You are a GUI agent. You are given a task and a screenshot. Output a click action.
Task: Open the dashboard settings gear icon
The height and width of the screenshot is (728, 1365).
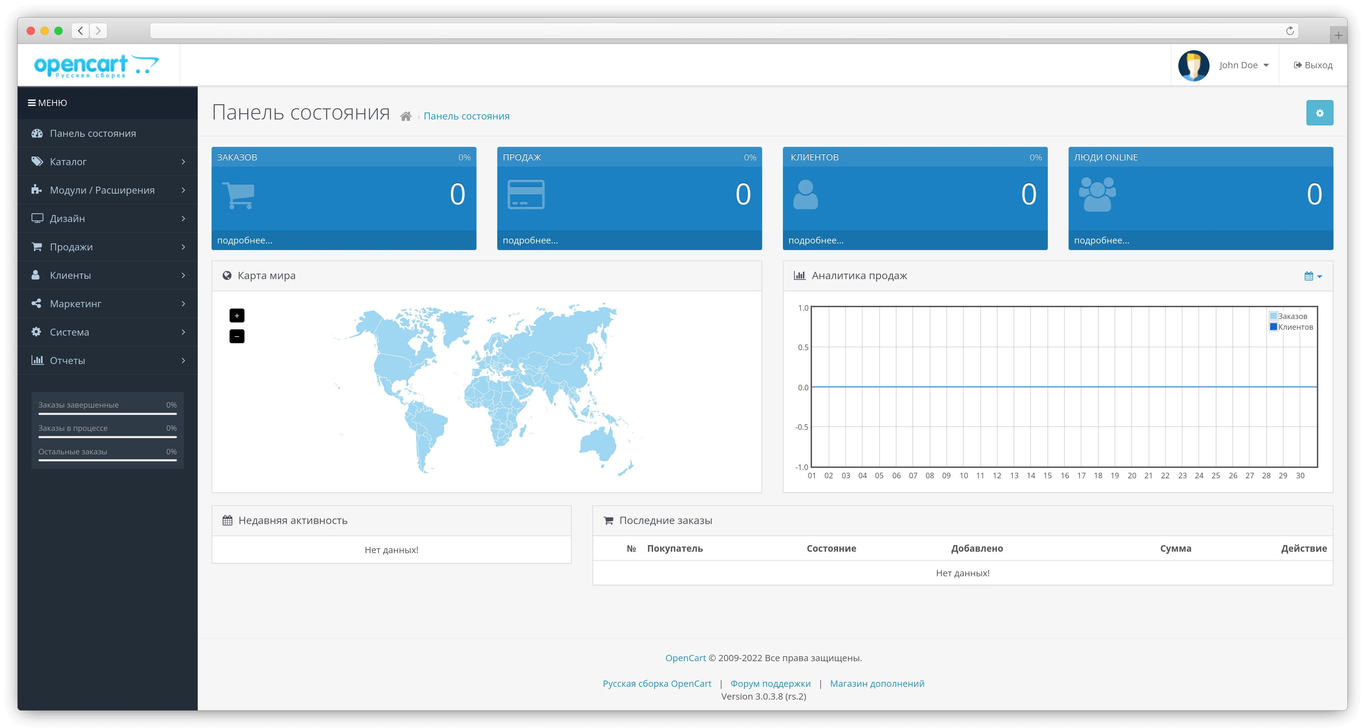[1319, 112]
